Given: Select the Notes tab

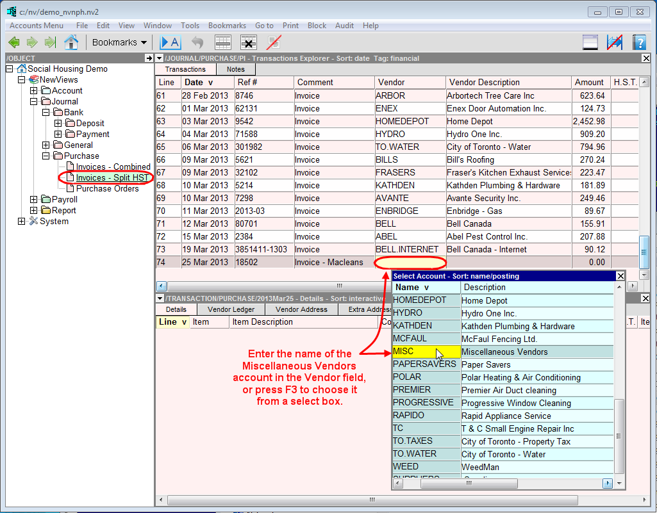Looking at the screenshot, I should pos(235,69).
